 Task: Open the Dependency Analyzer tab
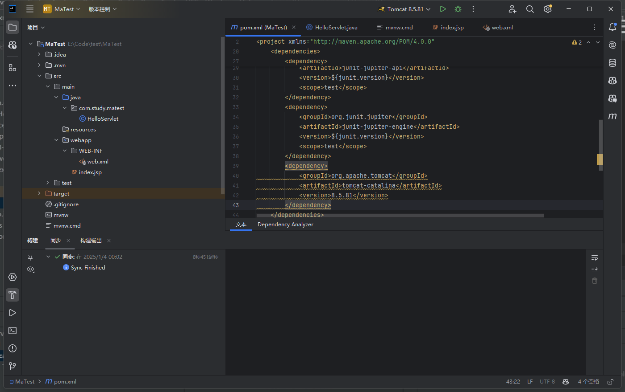point(285,225)
